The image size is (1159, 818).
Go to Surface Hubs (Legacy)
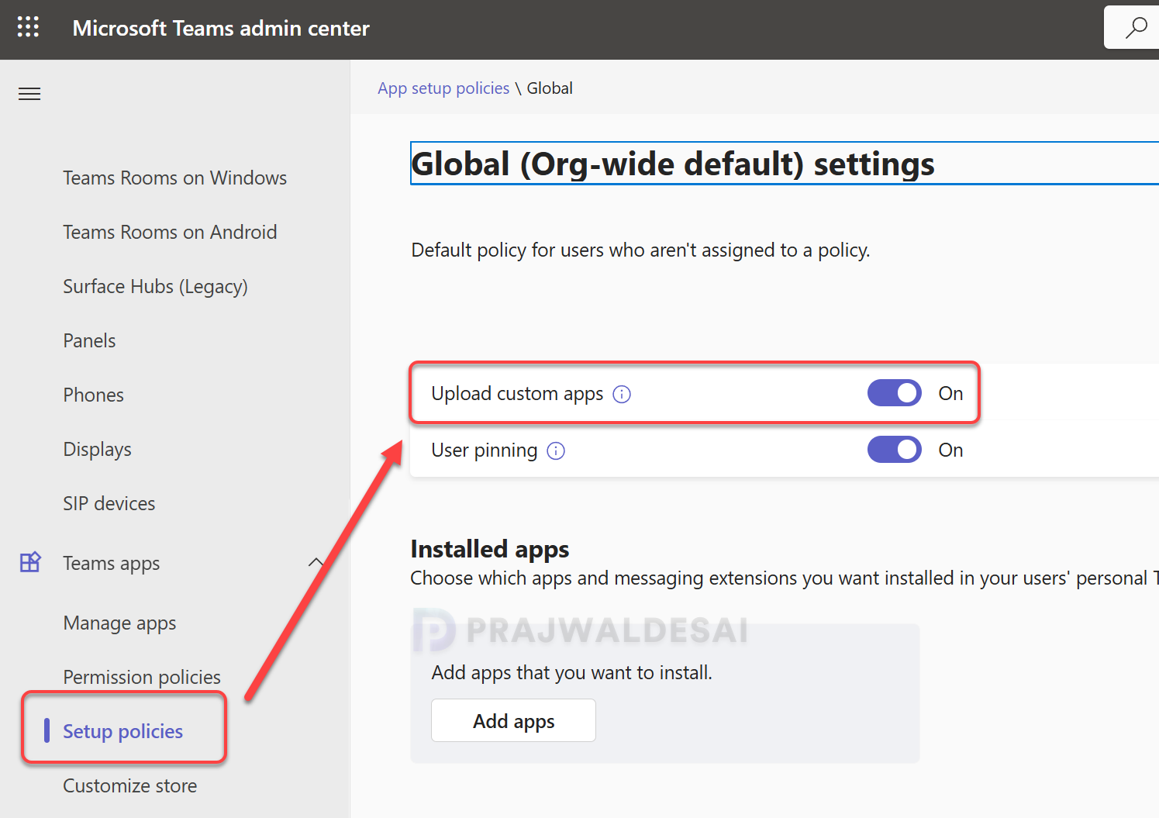pos(155,286)
